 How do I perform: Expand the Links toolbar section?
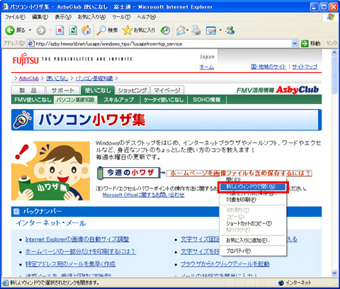pos(331,43)
